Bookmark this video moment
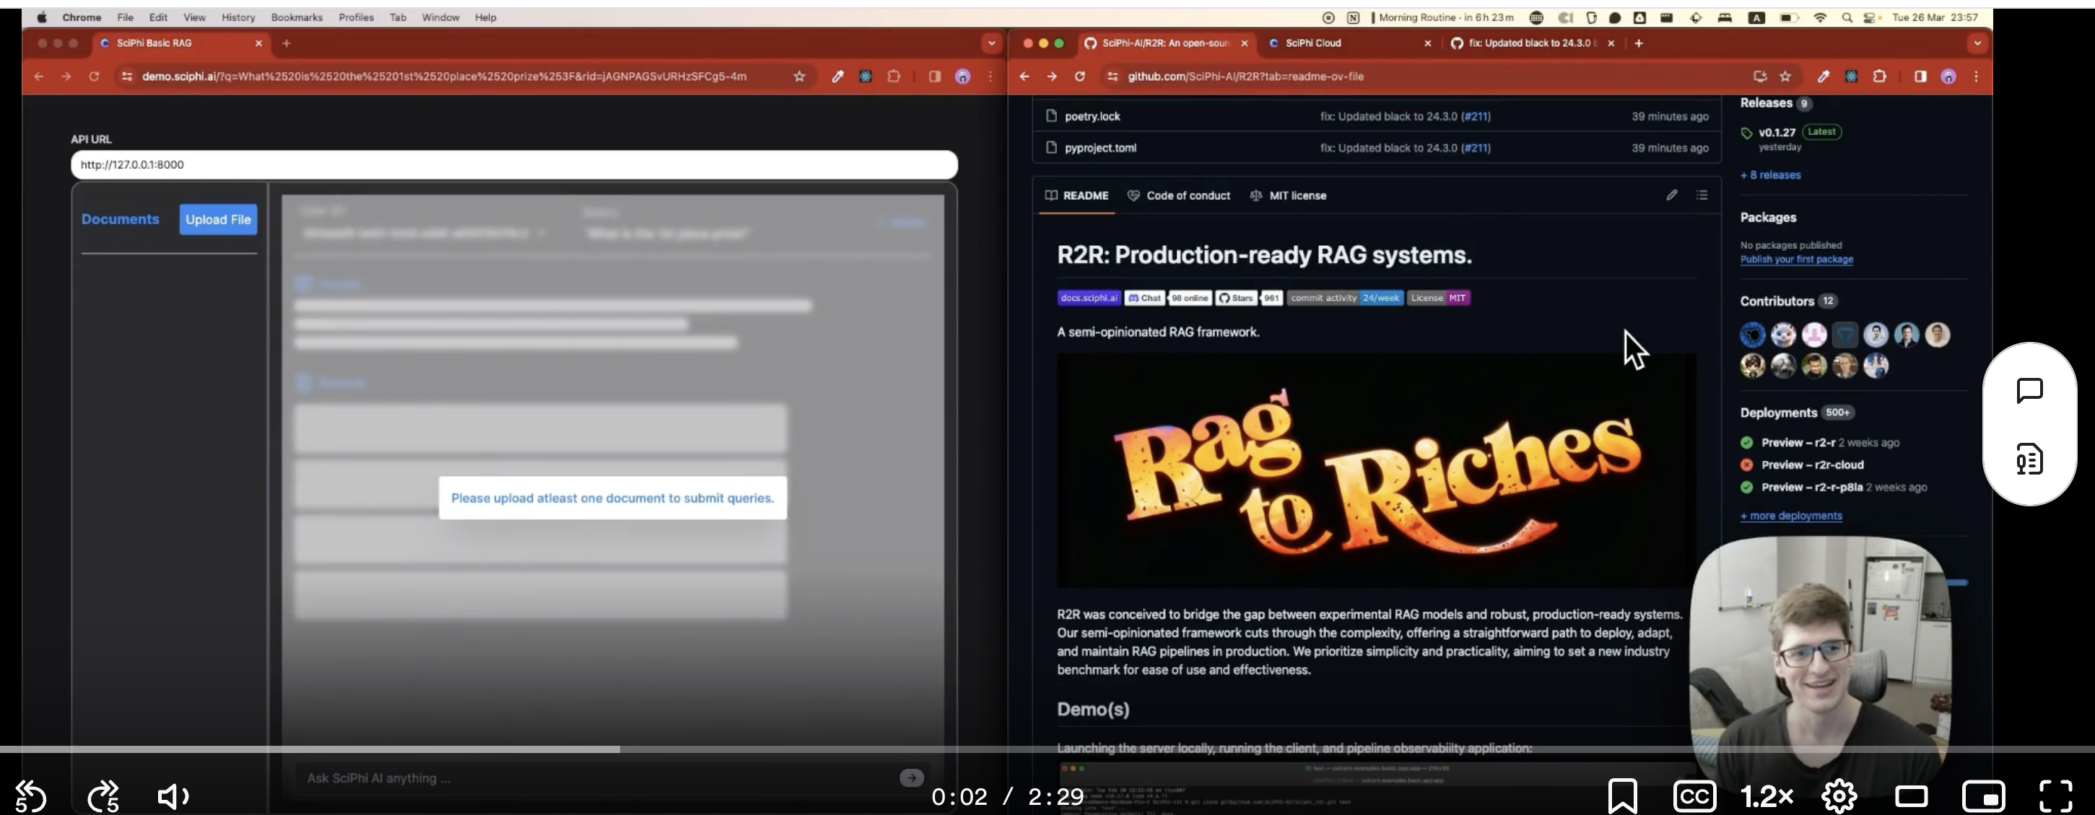Screen dimensions: 2095x815 coord(1621,796)
